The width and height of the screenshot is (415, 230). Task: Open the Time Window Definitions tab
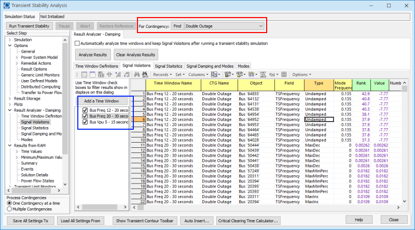point(97,66)
